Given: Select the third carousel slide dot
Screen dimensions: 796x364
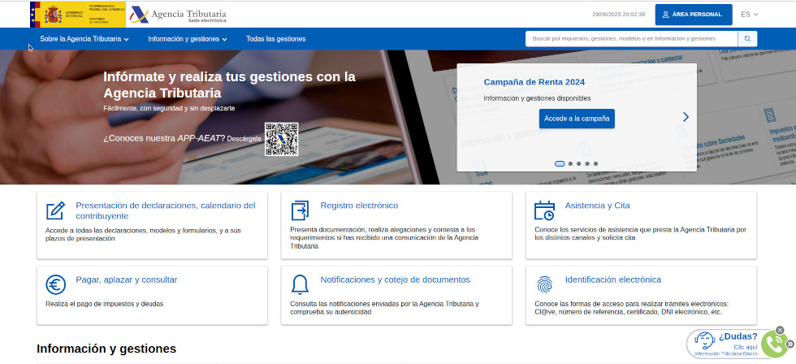Looking at the screenshot, I should pyautogui.click(x=578, y=163).
